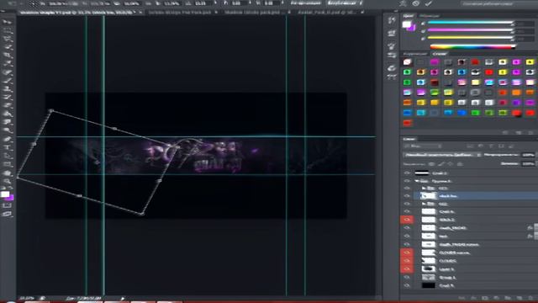
Task: Click the color spectrum ramp
Action: click(x=472, y=47)
